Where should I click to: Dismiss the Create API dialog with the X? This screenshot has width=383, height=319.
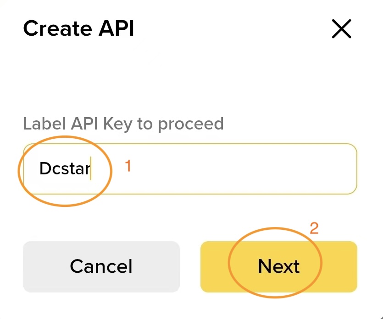click(x=341, y=29)
